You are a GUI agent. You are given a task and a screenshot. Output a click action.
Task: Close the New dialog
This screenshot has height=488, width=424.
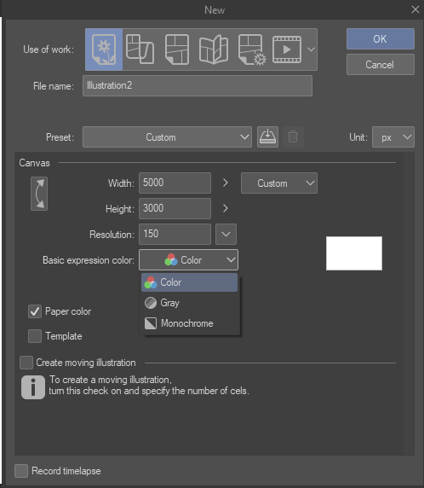coord(415,9)
